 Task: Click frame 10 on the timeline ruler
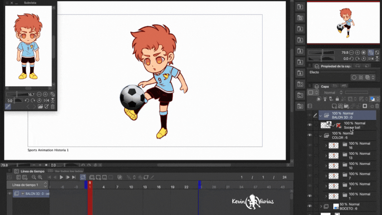[131, 187]
